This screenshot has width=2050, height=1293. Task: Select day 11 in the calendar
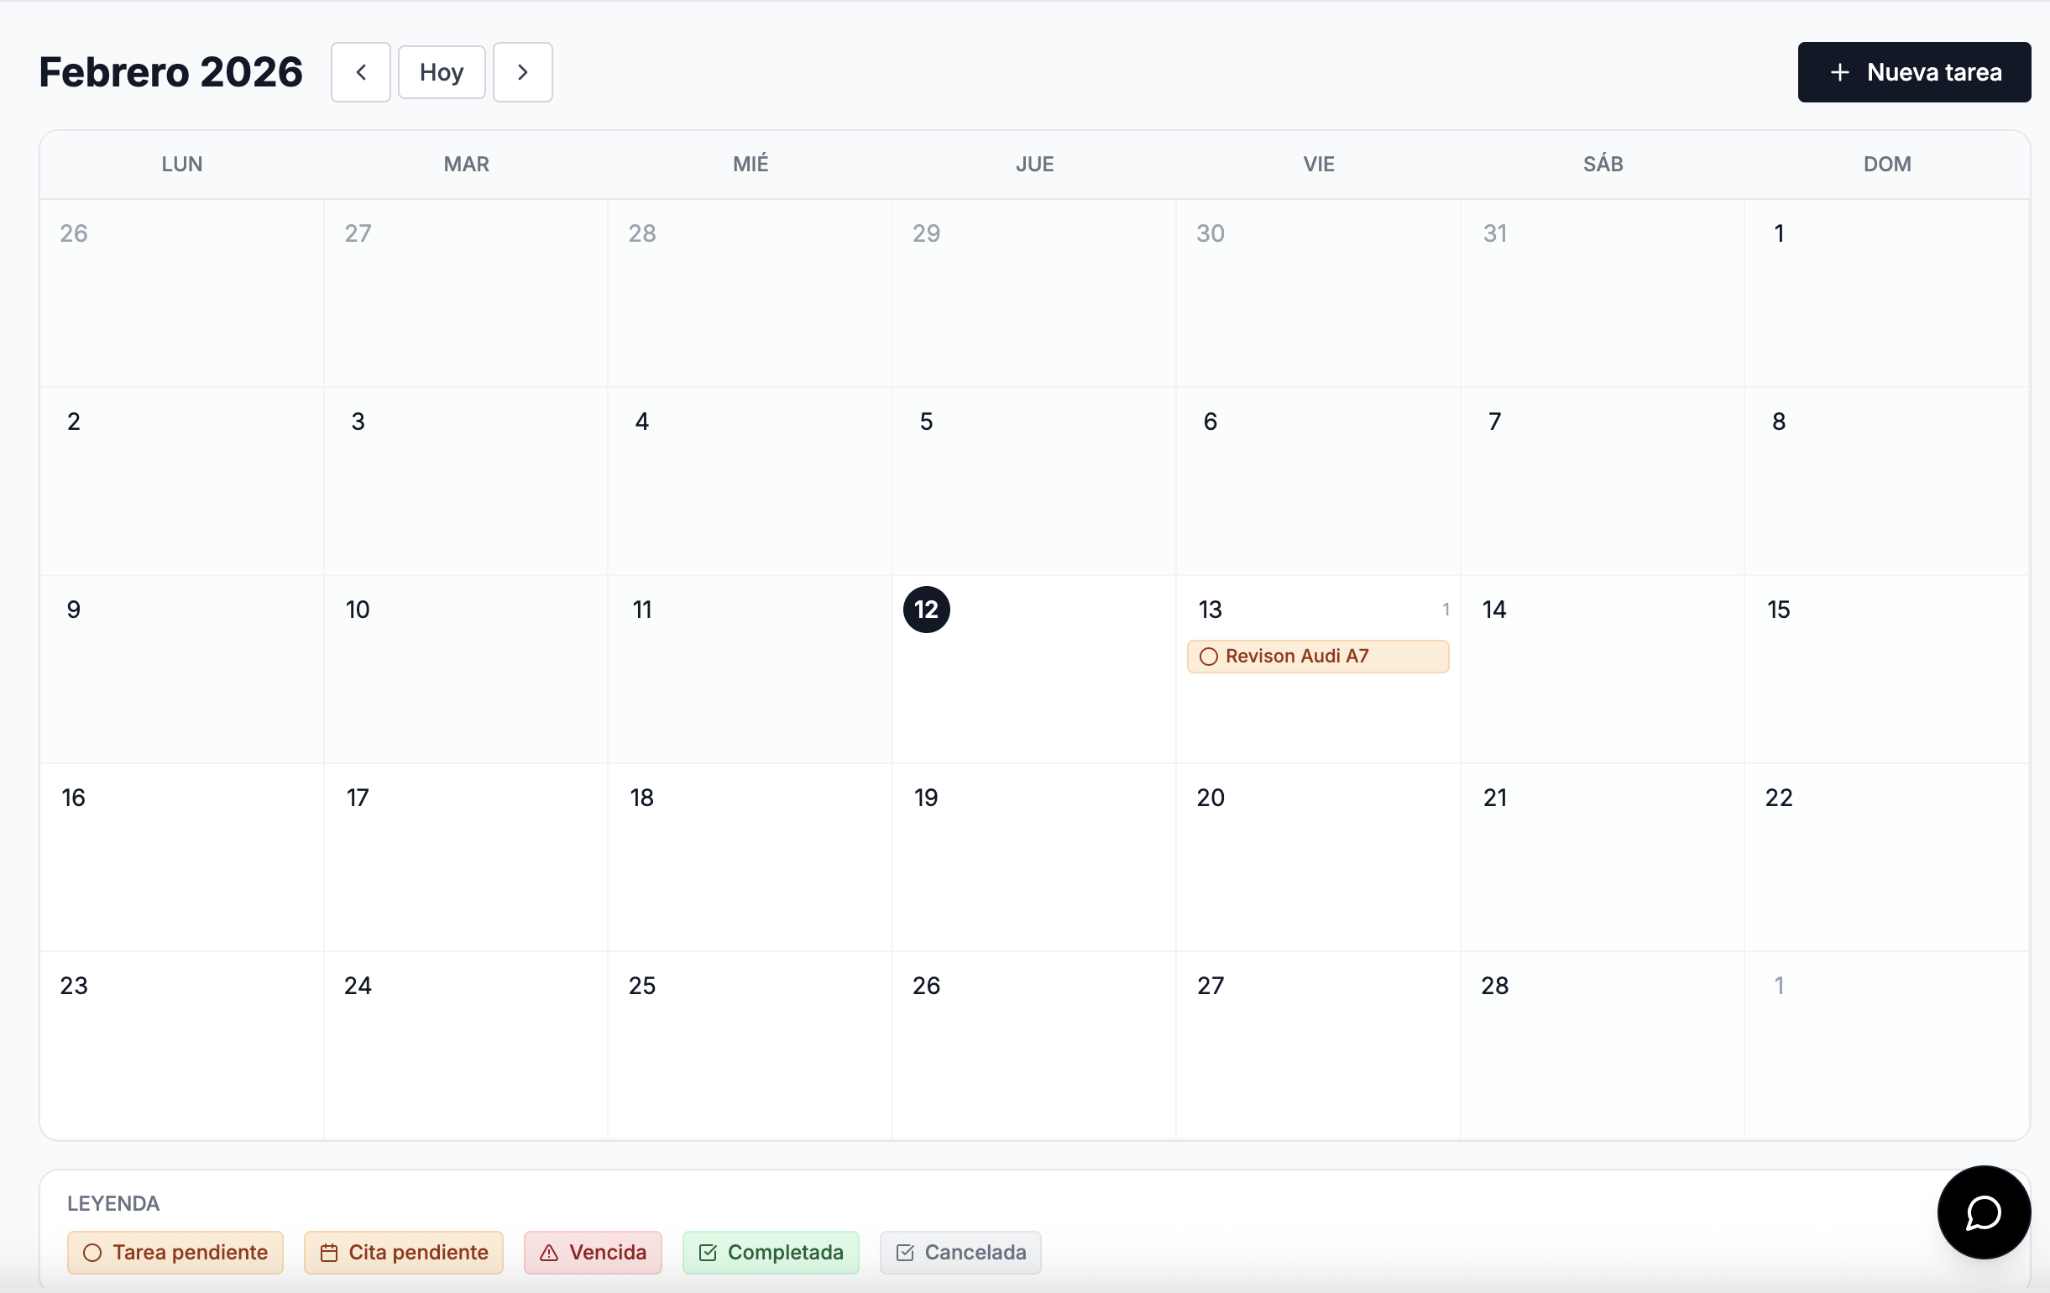tap(750, 670)
